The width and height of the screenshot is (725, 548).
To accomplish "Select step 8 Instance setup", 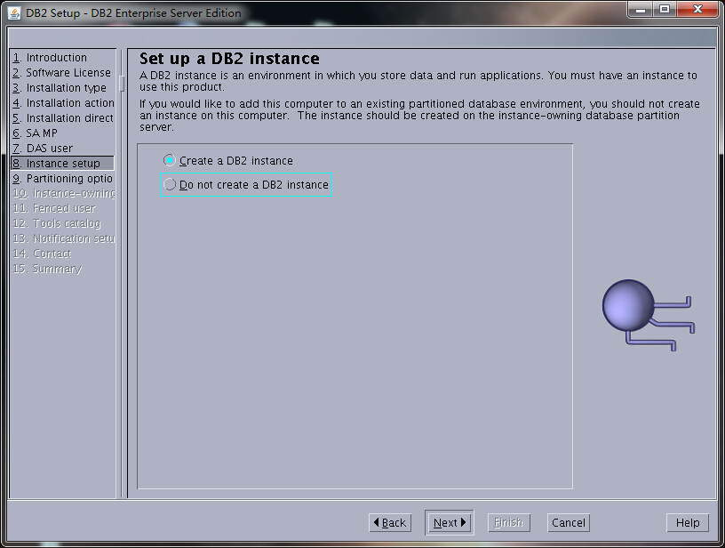I will (x=63, y=164).
